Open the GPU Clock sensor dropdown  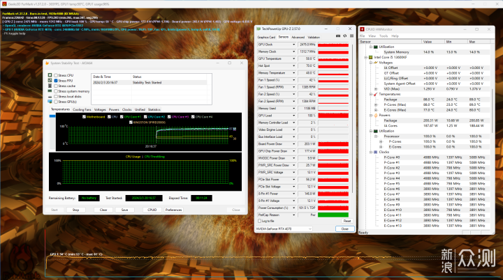click(x=293, y=45)
